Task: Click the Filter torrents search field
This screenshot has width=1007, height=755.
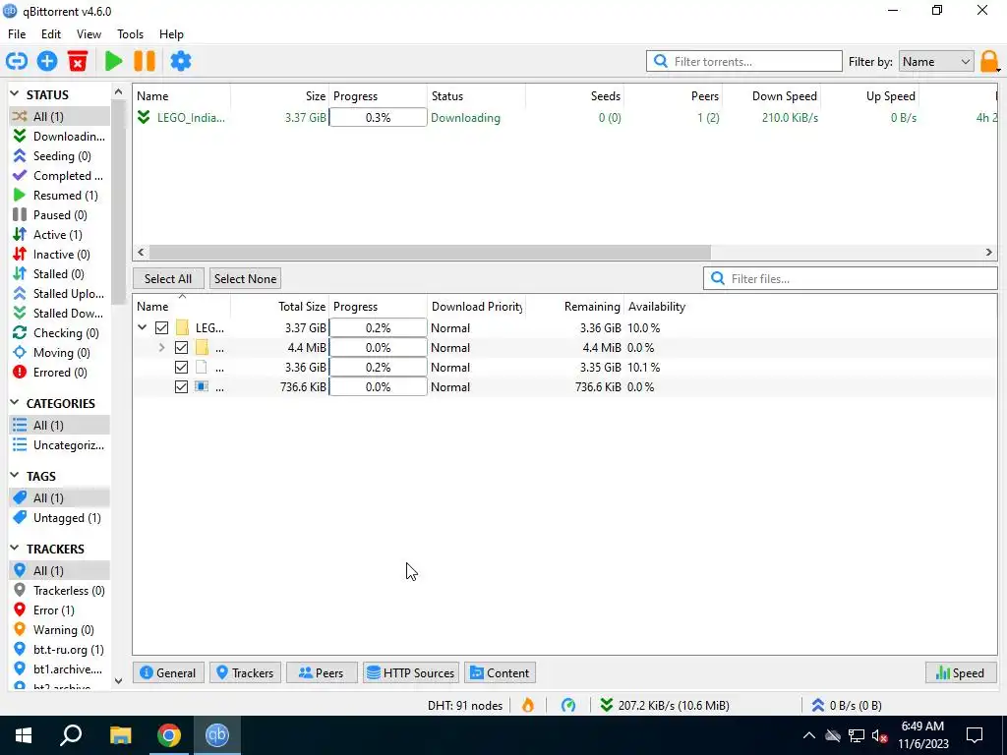Action: (x=743, y=62)
